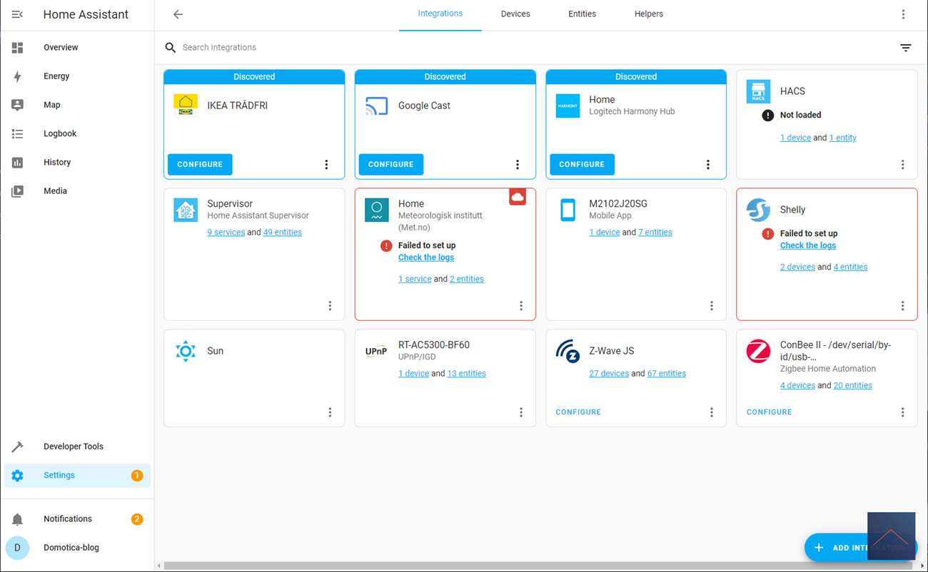Expand the Sun integration options menu
The image size is (928, 572).
tap(330, 412)
